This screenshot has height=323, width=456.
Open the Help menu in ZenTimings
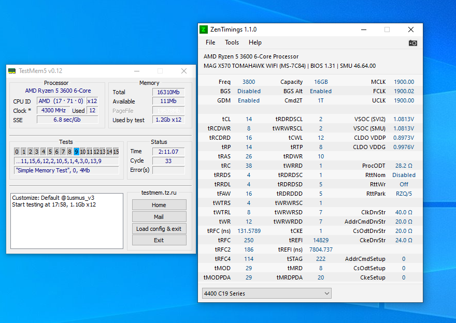point(255,42)
